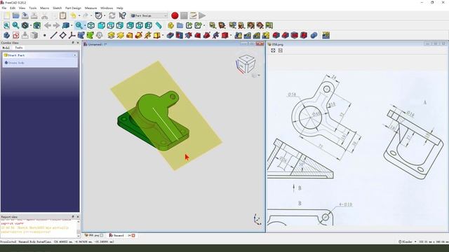Select the Top view cube icon

(111, 25)
